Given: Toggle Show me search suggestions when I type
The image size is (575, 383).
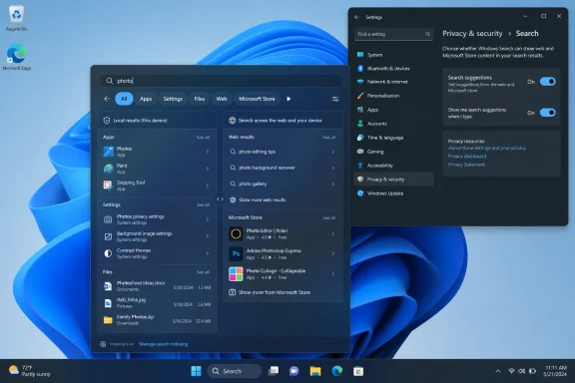Looking at the screenshot, I should pos(547,113).
